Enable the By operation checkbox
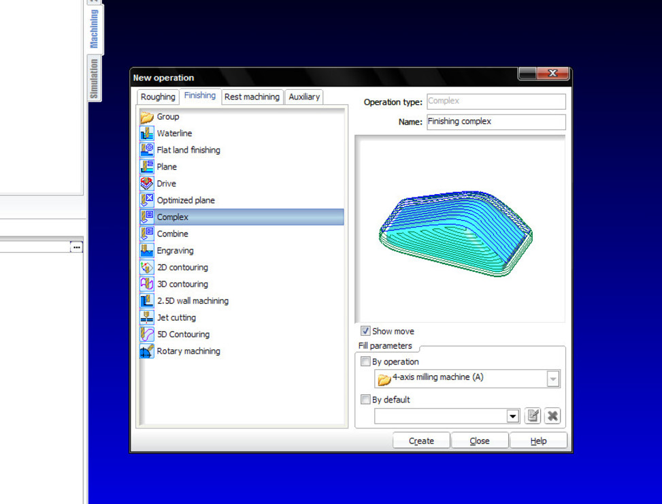This screenshot has height=504, width=662. click(365, 362)
